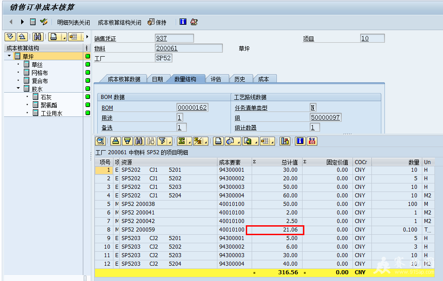The height and width of the screenshot is (281, 443).
Task: Click find binoculars icon in list toolbar
Action: click(139, 141)
